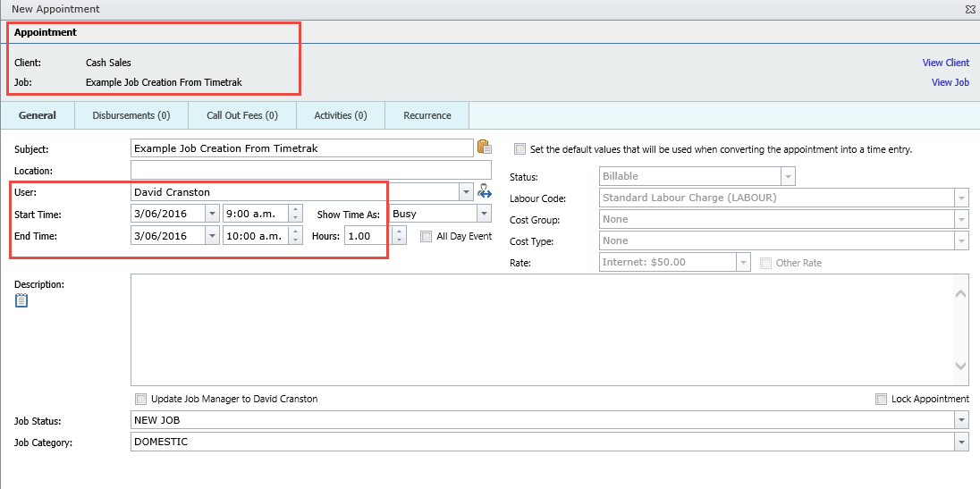980x489 pixels.
Task: Click inside the Description text area
Action: point(543,330)
